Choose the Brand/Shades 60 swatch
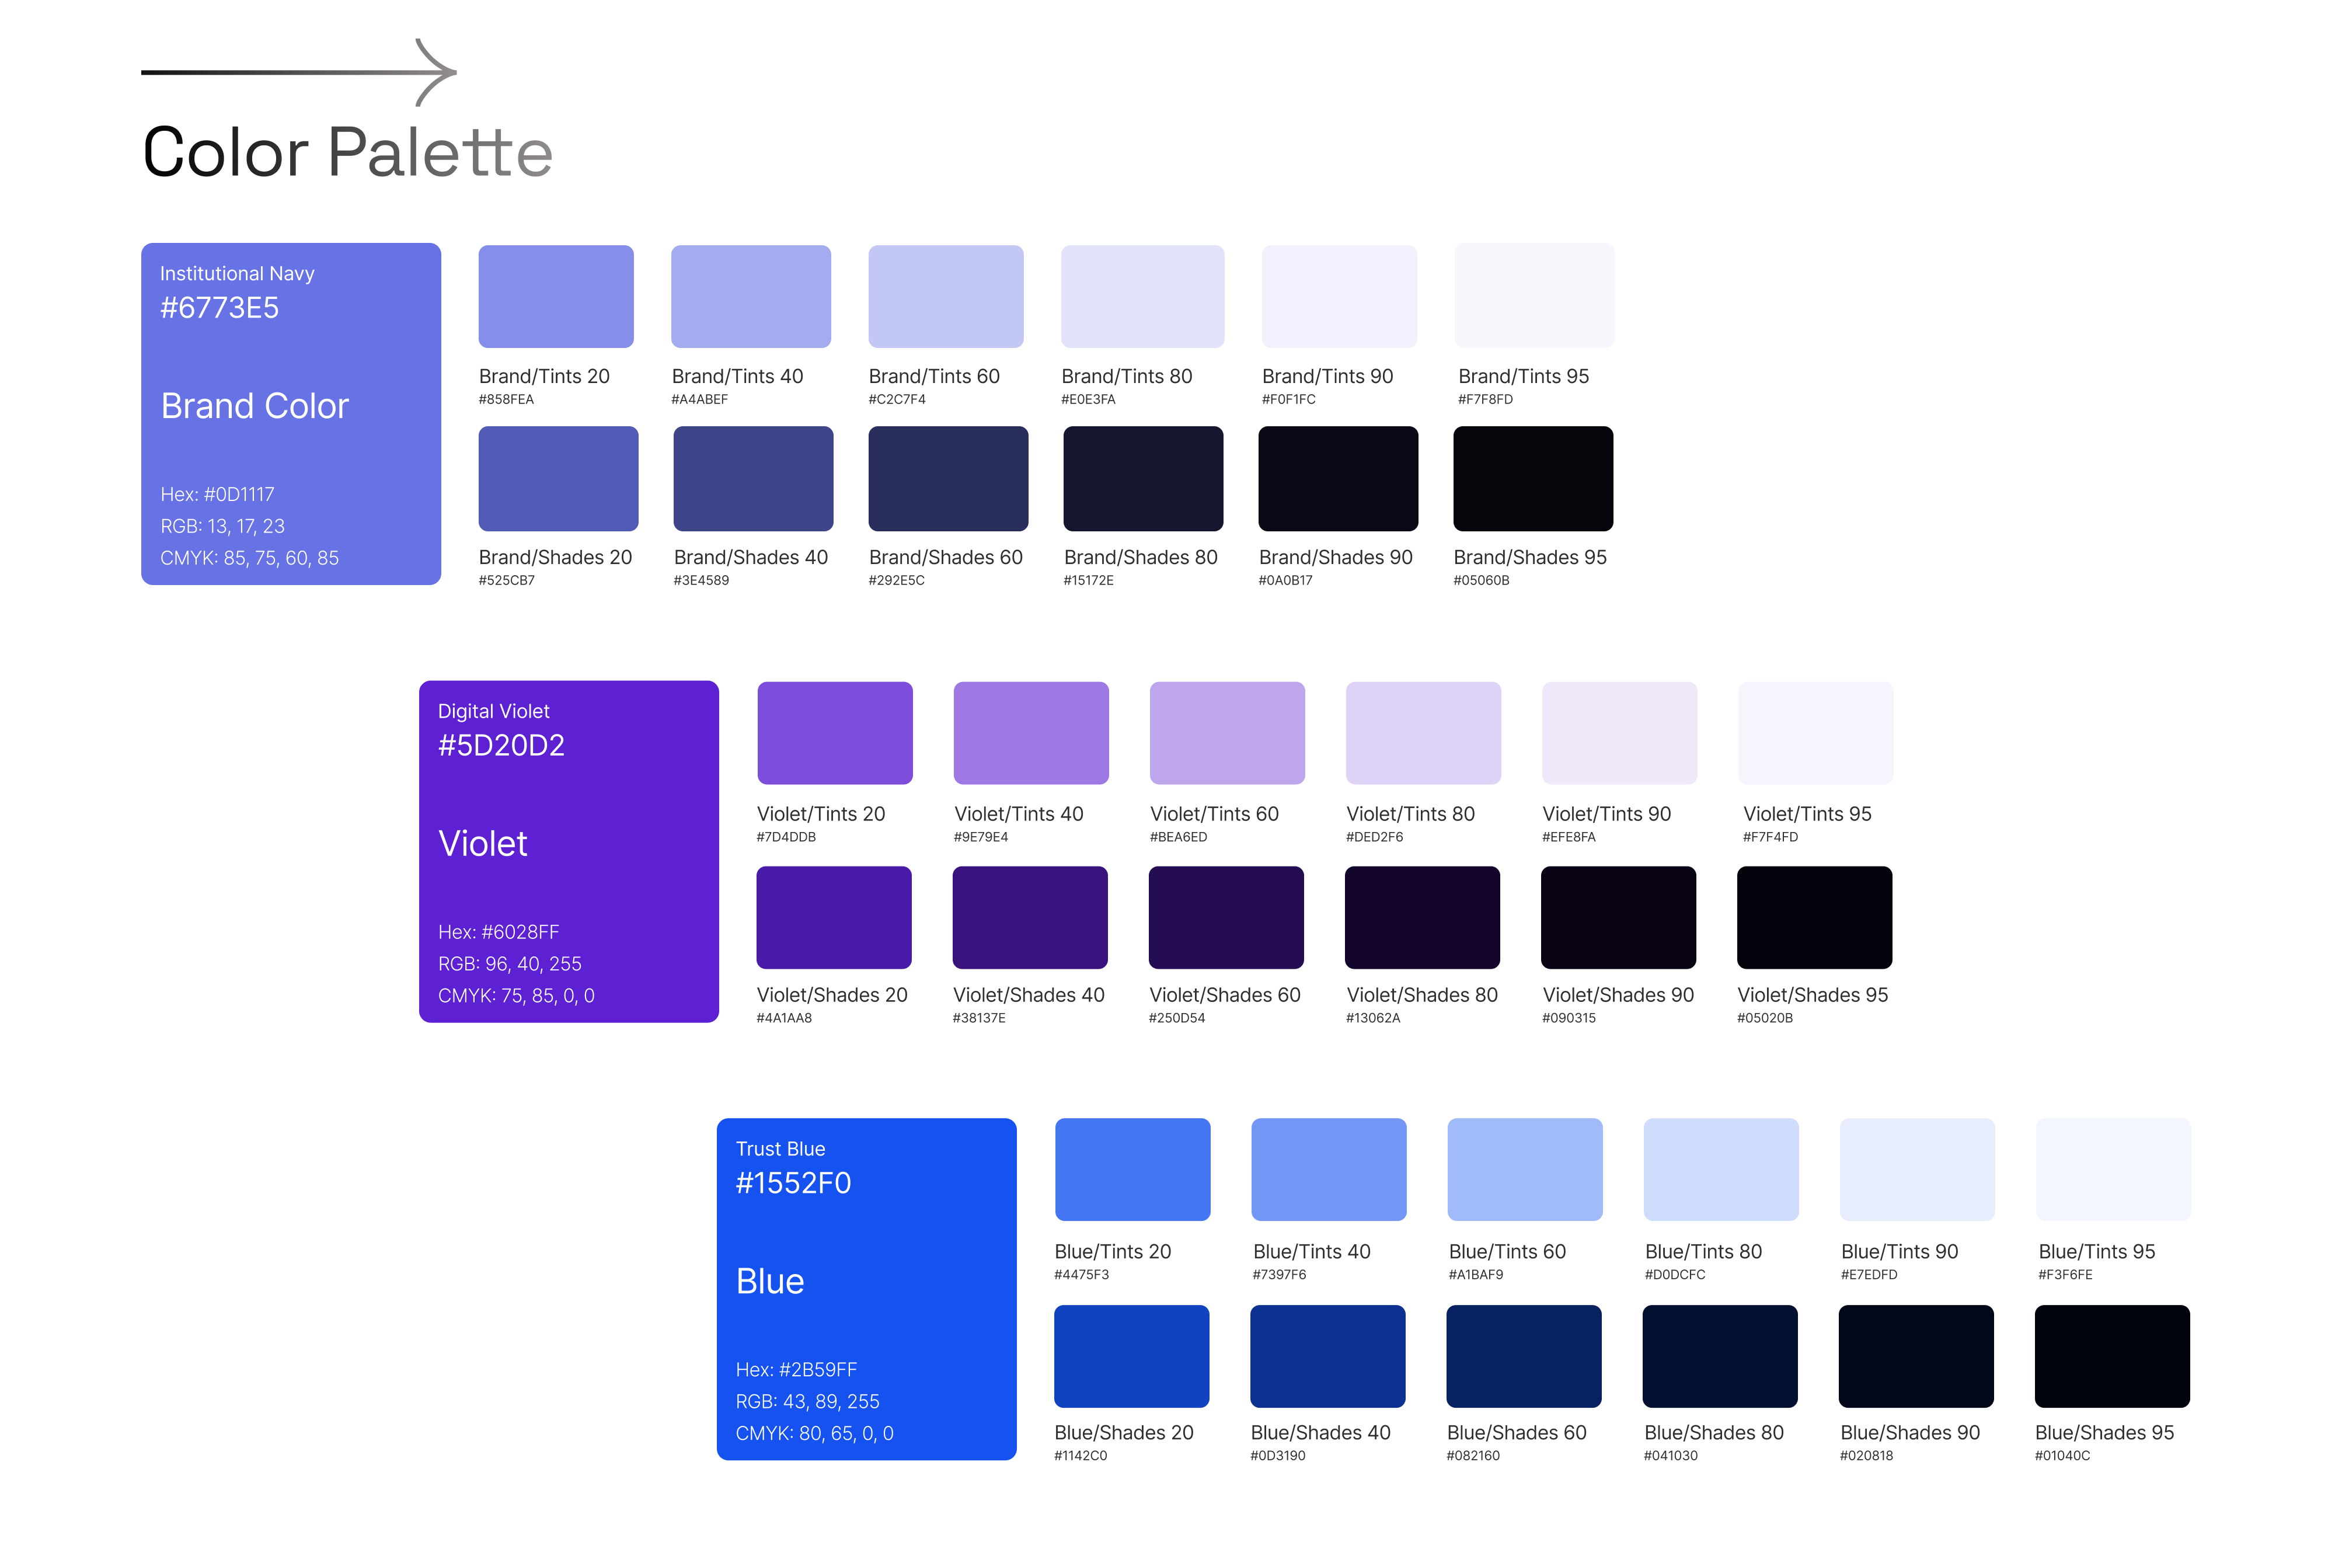The width and height of the screenshot is (2335, 1559). 947,478
